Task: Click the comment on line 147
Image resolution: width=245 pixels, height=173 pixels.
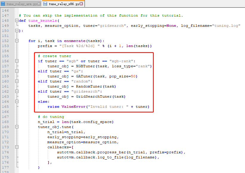Action: [x=101, y=15]
